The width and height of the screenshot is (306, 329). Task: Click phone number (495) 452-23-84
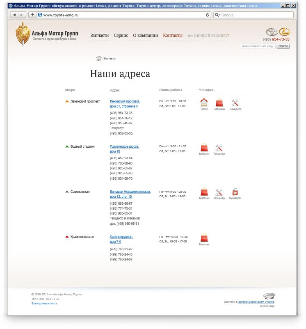click(121, 158)
